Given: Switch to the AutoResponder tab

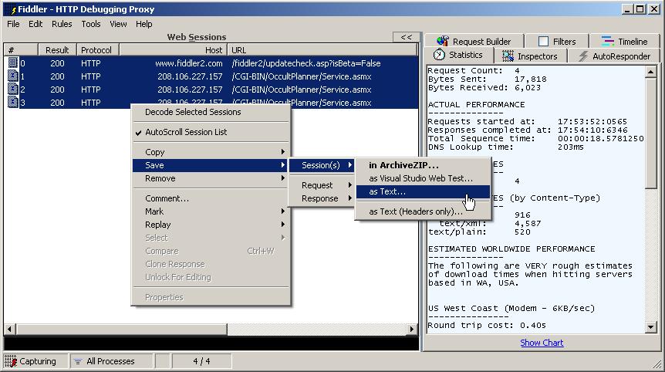Looking at the screenshot, I should (614, 56).
